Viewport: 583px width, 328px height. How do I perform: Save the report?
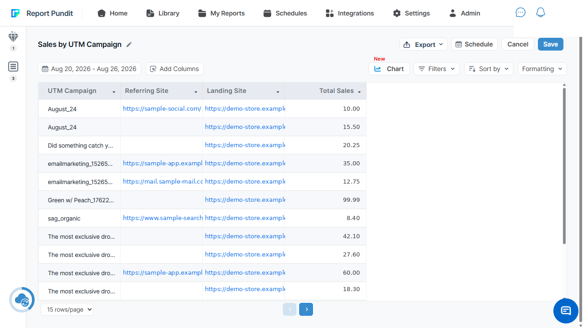coord(551,44)
